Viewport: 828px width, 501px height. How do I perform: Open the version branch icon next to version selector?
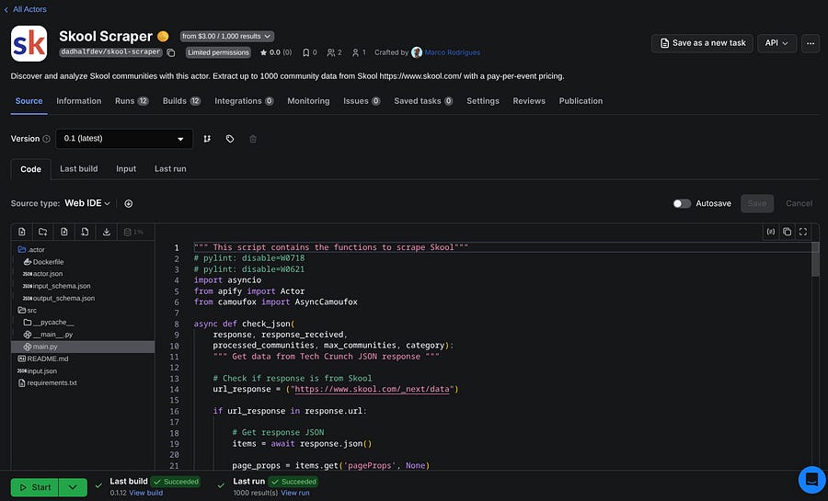207,139
